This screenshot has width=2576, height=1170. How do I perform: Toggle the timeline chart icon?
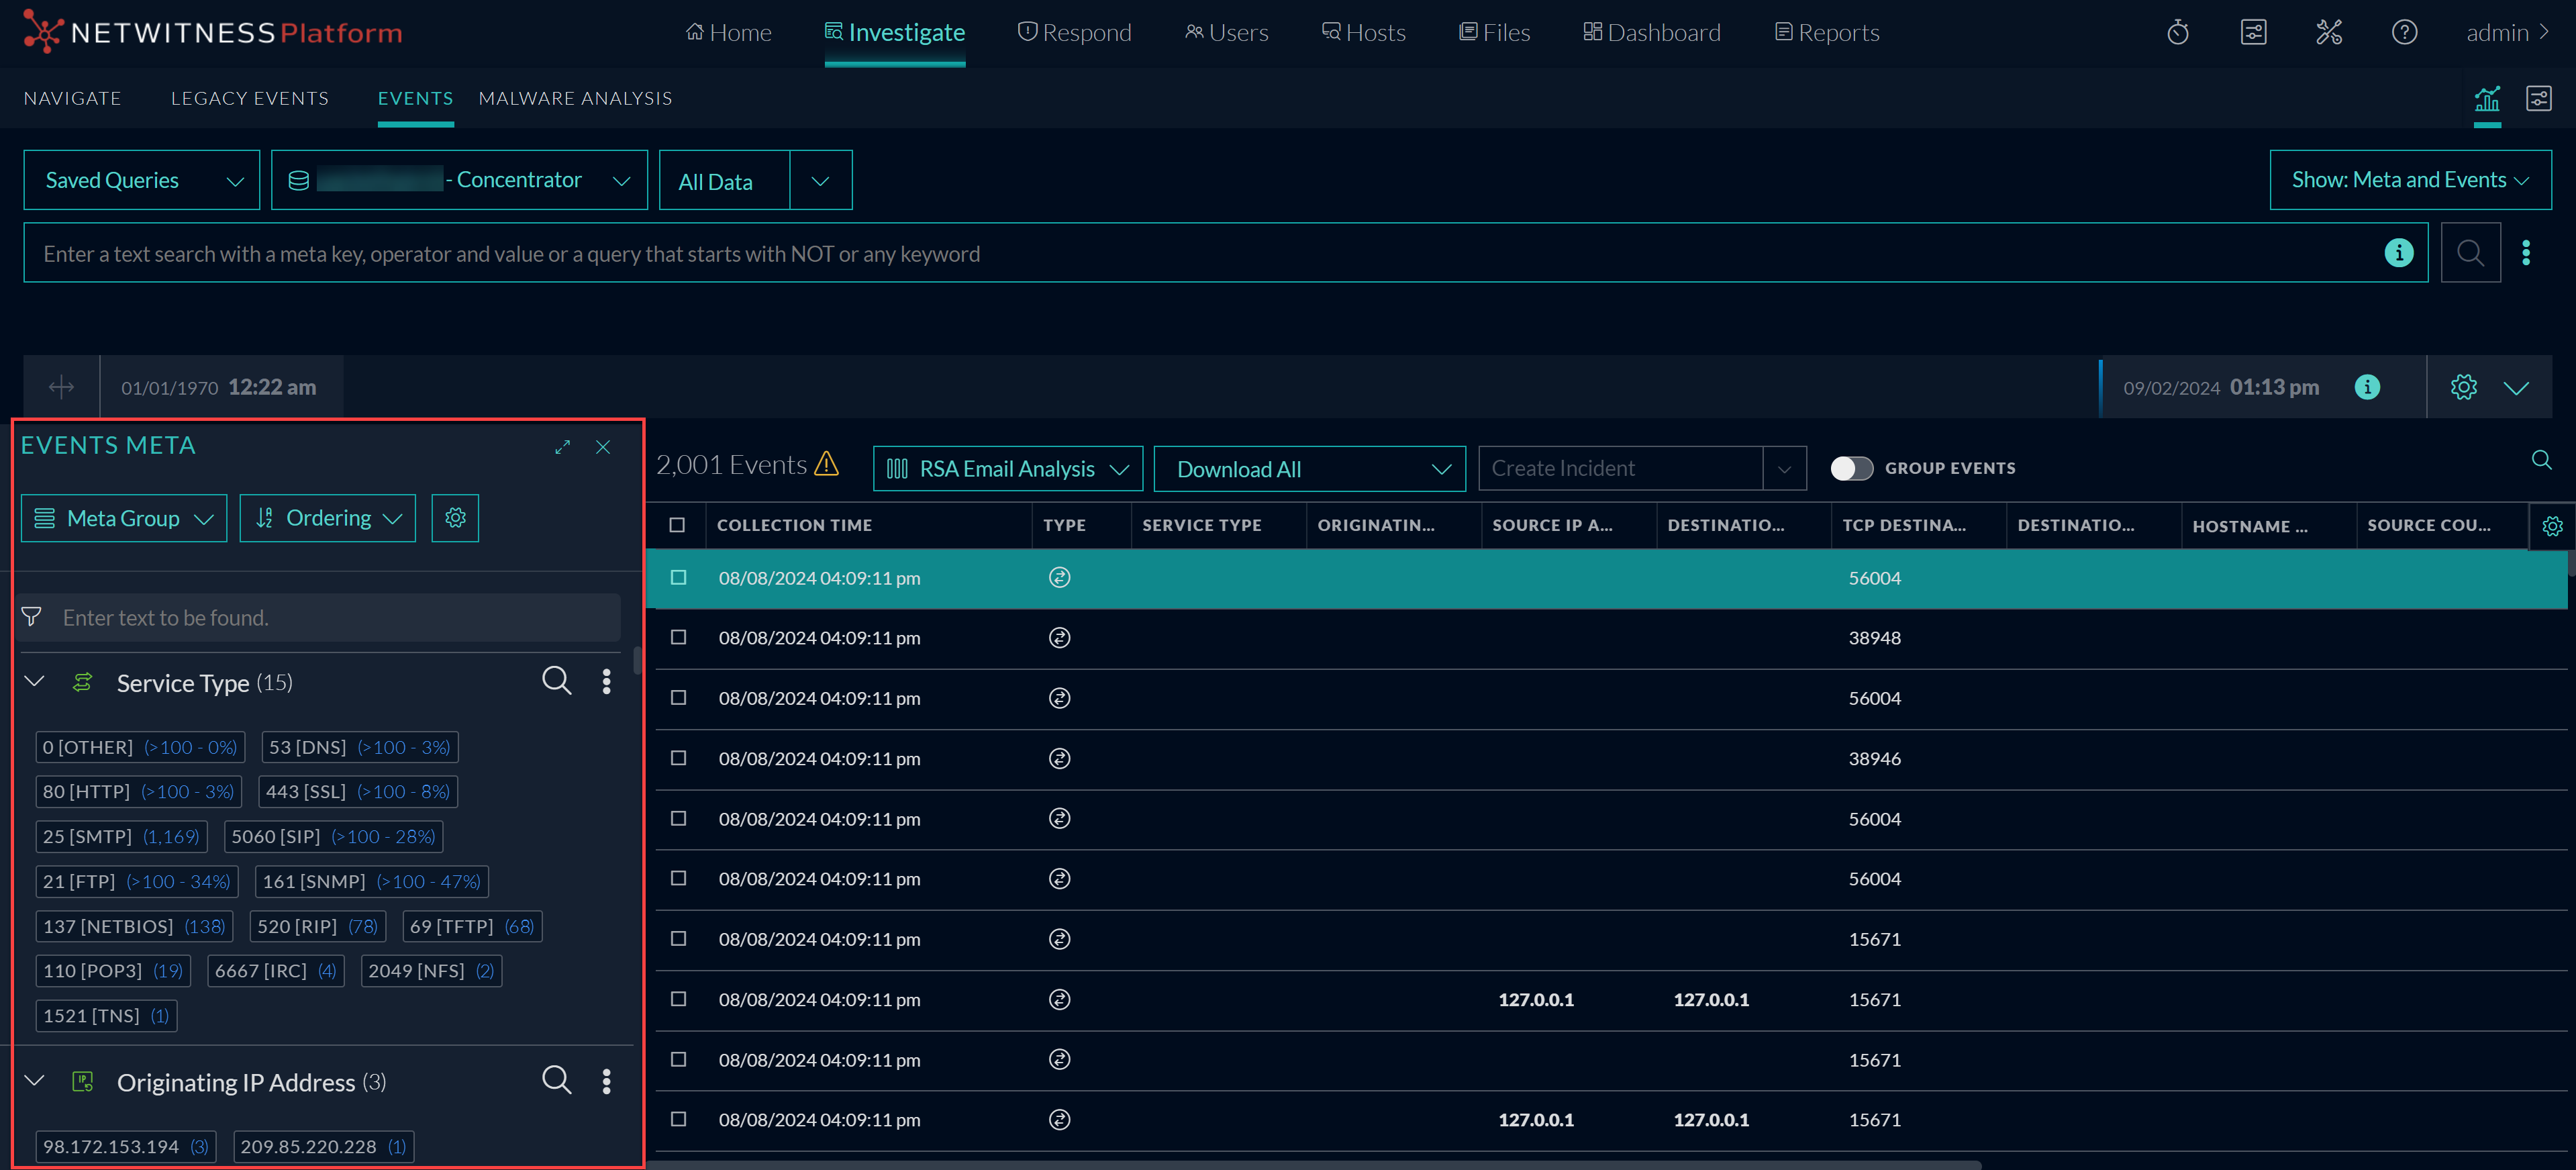(2486, 99)
